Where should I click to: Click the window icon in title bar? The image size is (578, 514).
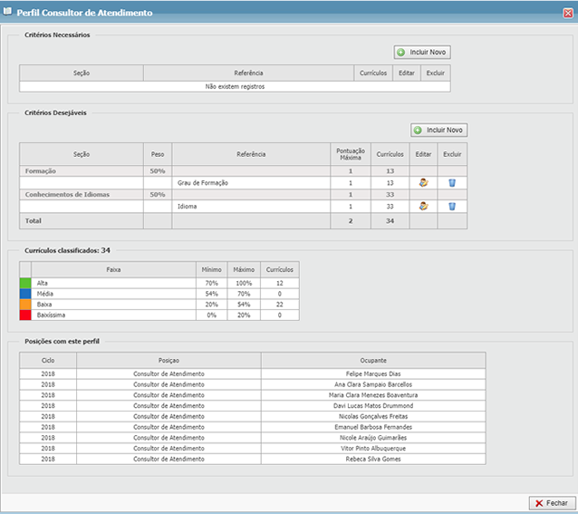coord(8,13)
